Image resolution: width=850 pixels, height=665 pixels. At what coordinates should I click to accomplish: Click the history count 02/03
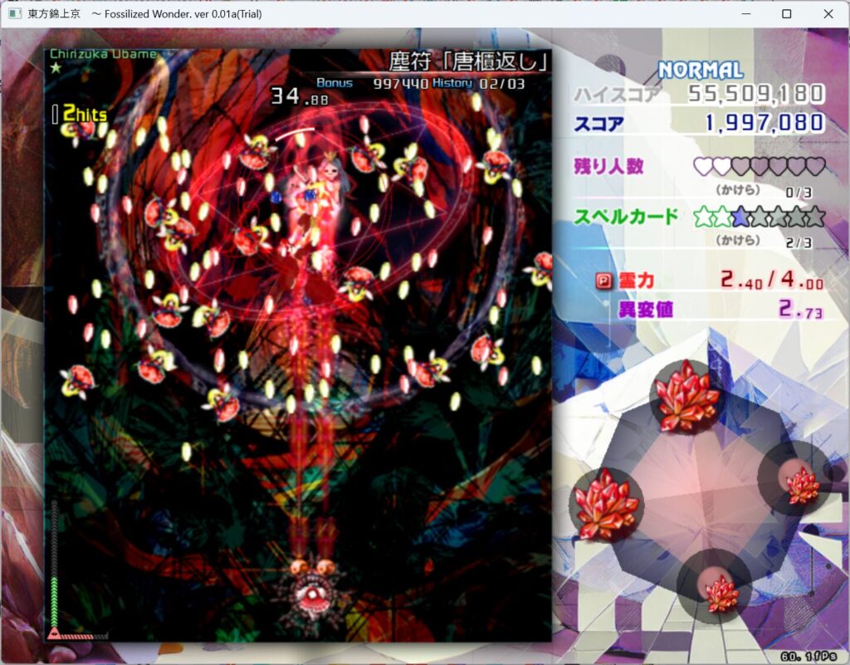coord(502,84)
